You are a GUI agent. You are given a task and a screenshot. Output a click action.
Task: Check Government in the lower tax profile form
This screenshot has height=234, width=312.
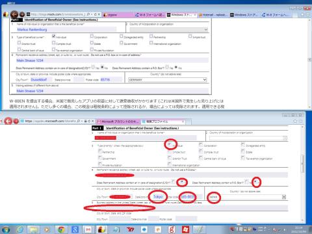pos(100,158)
